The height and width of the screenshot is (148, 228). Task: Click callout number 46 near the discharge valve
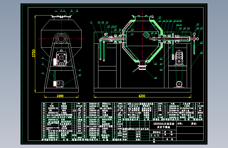pos(156,78)
